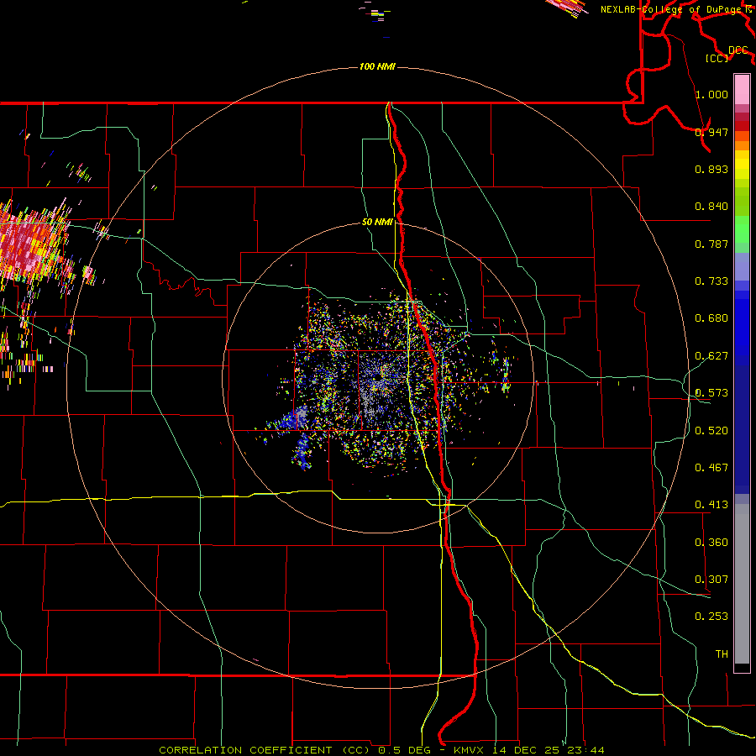Screen dimensions: 756x756
Task: Click the 1.000 color scale value
Action: (711, 94)
